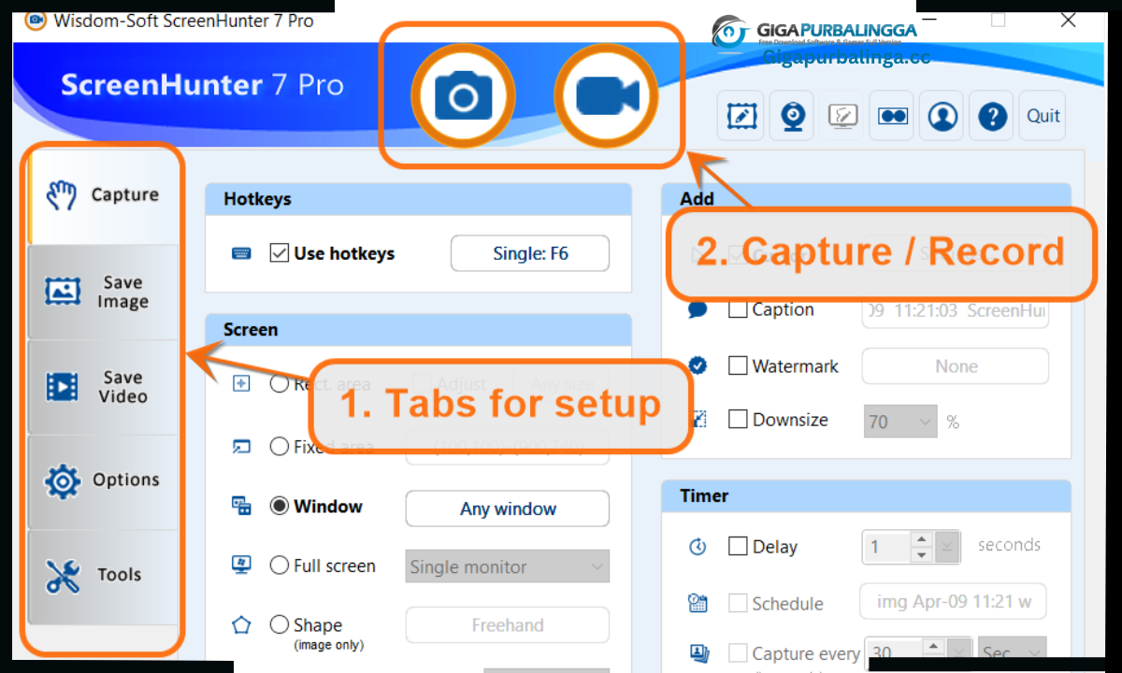This screenshot has width=1122, height=673.
Task: Click the Freehand shape button
Action: pos(507,624)
